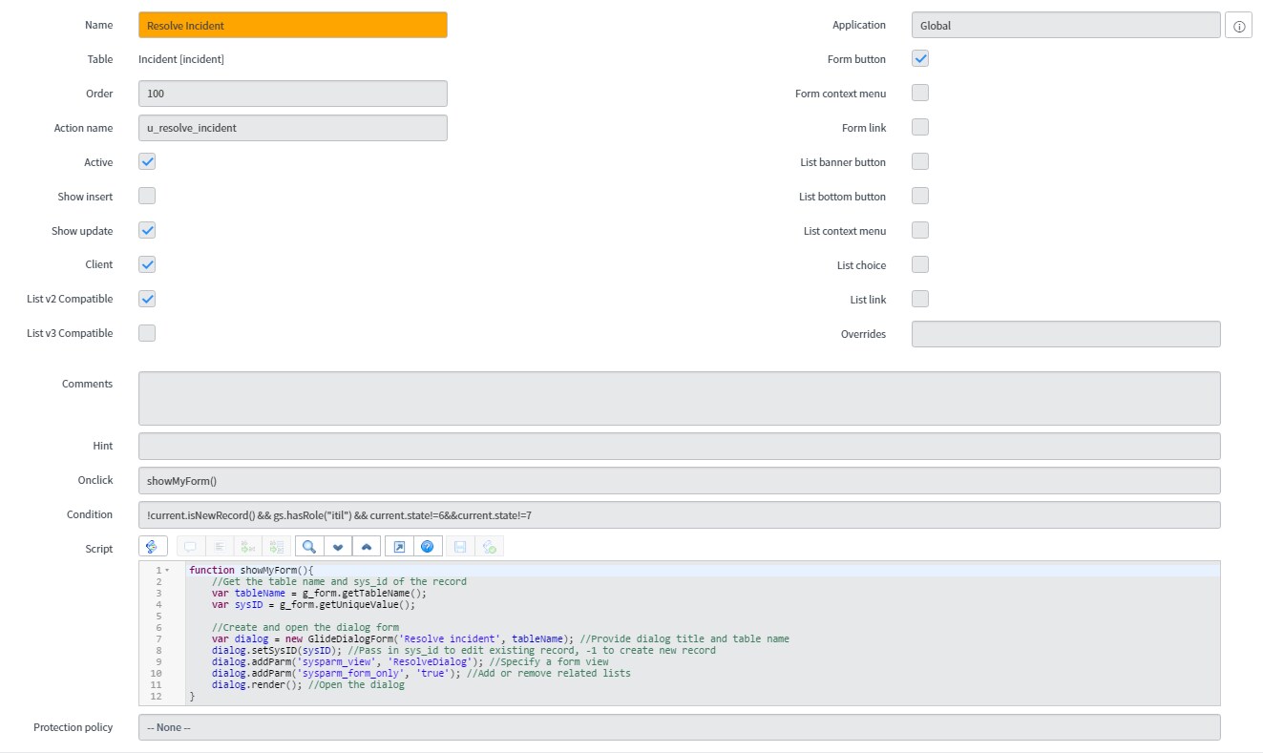
Task: Open script search with magnifier icon
Action: (309, 546)
